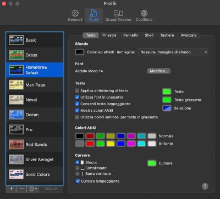
Task: Pick the Brillante cyan ANSI swatch
Action: [x=141, y=144]
